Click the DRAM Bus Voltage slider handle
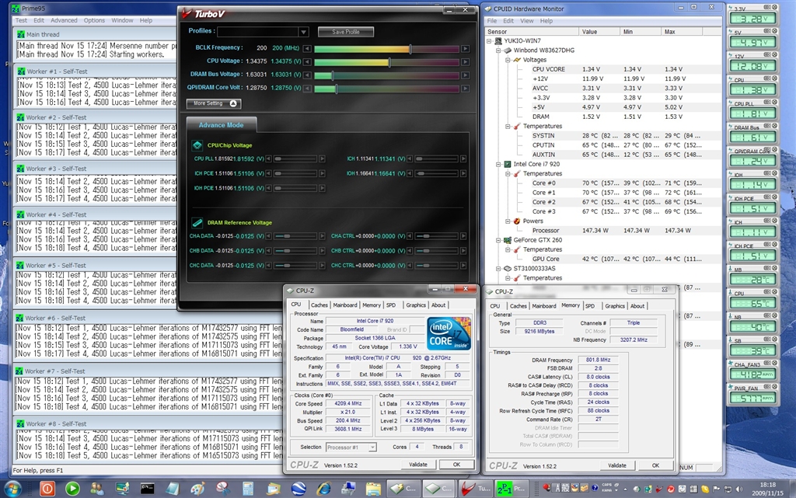The height and width of the screenshot is (498, 796). click(333, 75)
